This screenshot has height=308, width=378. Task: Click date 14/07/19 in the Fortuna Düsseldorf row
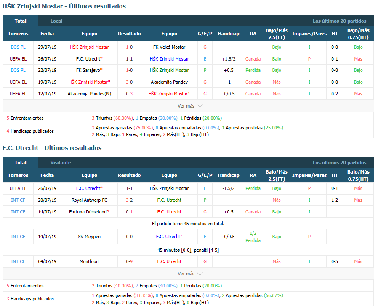[x=47, y=212]
